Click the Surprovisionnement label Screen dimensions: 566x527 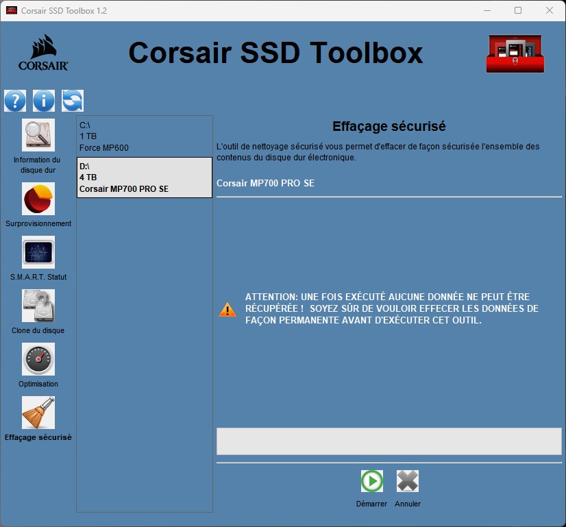tap(38, 224)
